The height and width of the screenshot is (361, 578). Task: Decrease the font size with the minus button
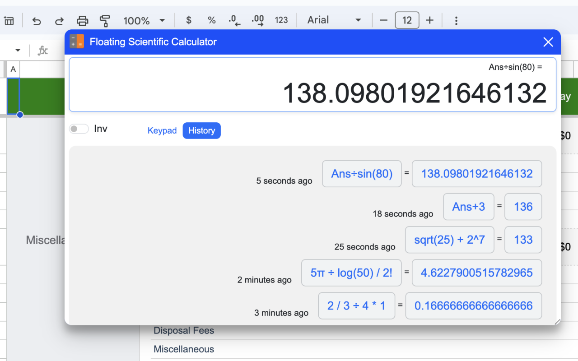pyautogui.click(x=384, y=20)
